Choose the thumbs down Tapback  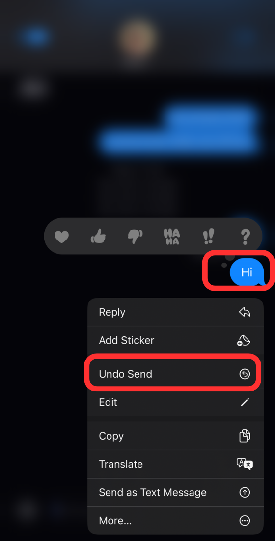point(135,237)
